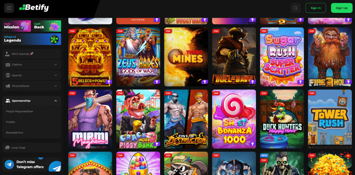Image resolution: width=355 pixels, height=175 pixels.
Task: Open the Telegram offers paper plane icon
Action: point(55,167)
